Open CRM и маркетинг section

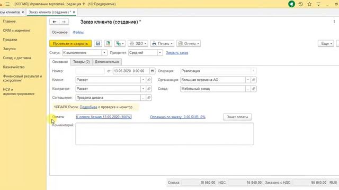(16, 31)
